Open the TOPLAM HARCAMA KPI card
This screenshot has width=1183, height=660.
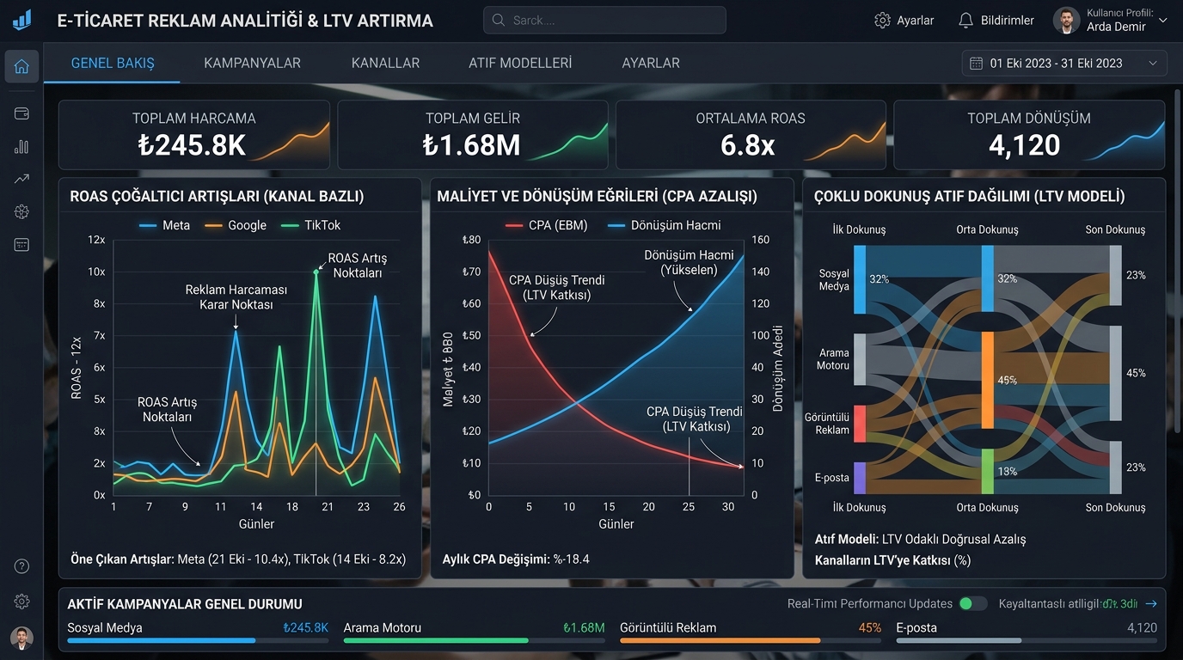point(194,135)
